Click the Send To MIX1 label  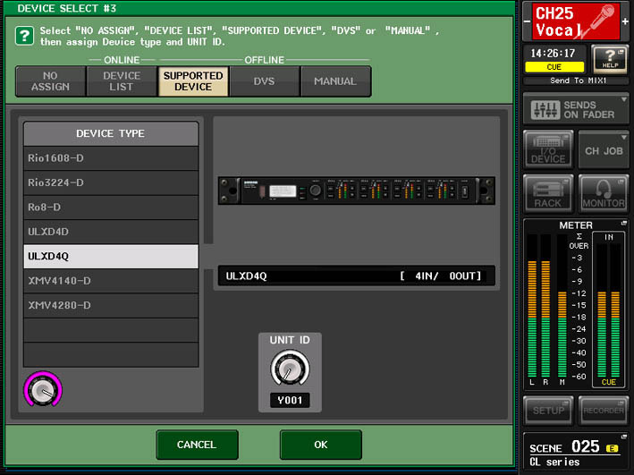578,81
